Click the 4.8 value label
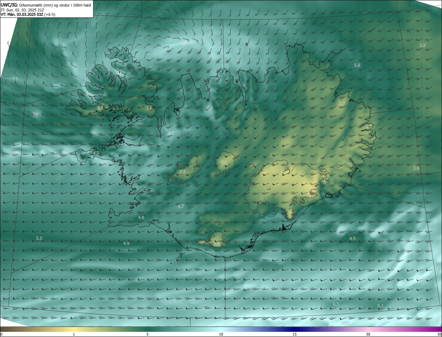Image resolution: width=442 pixels, height=337 pixels. pyautogui.click(x=141, y=217)
